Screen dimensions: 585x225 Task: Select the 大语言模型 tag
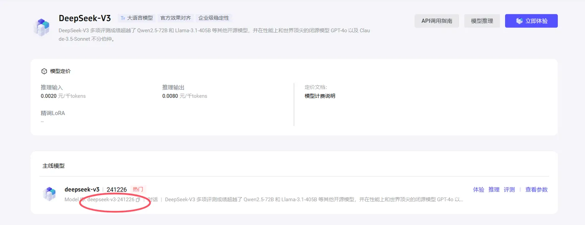136,18
